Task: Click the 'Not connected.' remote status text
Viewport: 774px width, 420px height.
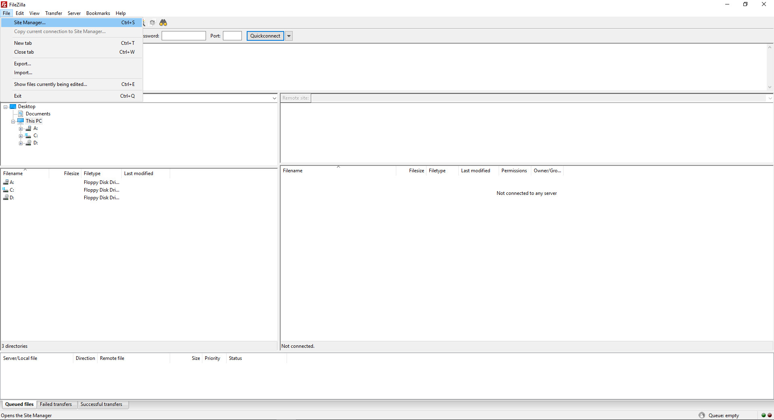Action: click(x=298, y=346)
